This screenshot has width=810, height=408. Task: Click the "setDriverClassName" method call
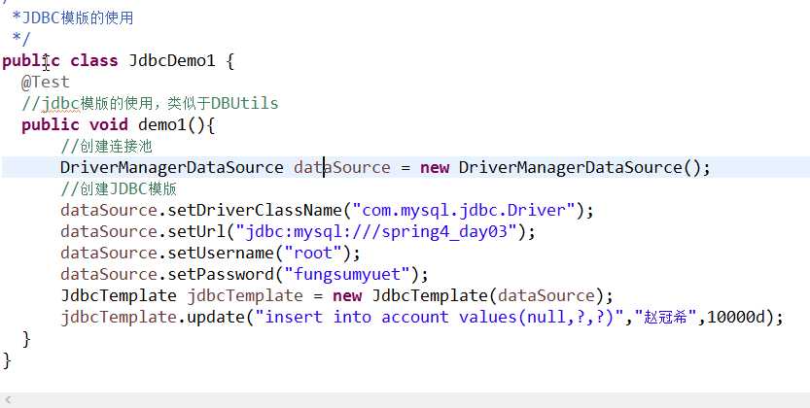[x=255, y=211]
